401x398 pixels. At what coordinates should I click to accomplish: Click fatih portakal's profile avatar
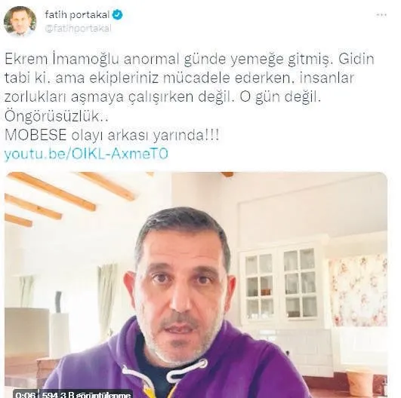coord(20,21)
